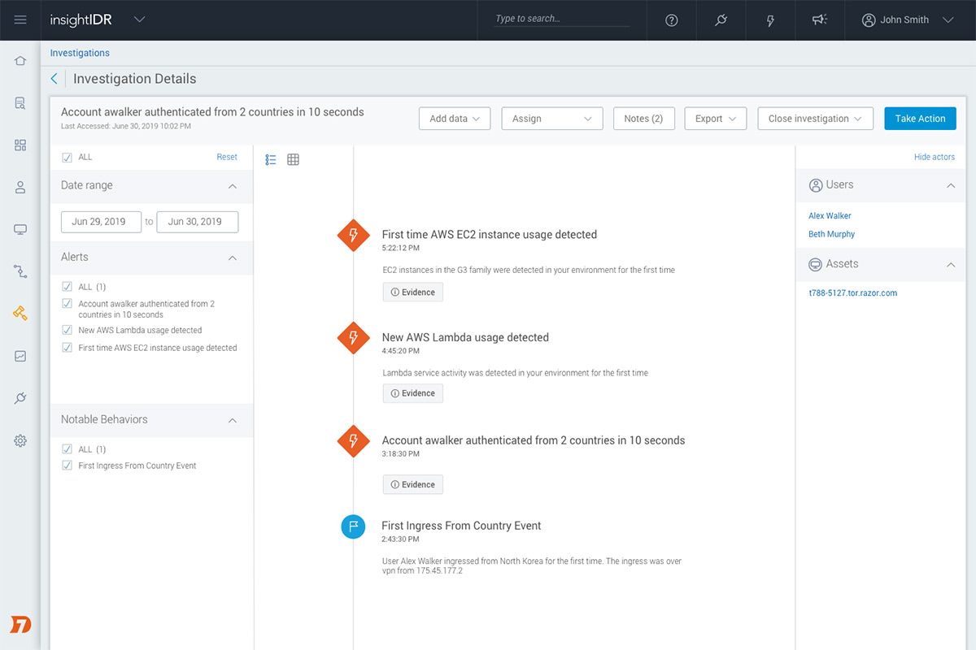Expand the Close investigation dropdown
Screen dimensions: 976x650
pyautogui.click(x=815, y=119)
